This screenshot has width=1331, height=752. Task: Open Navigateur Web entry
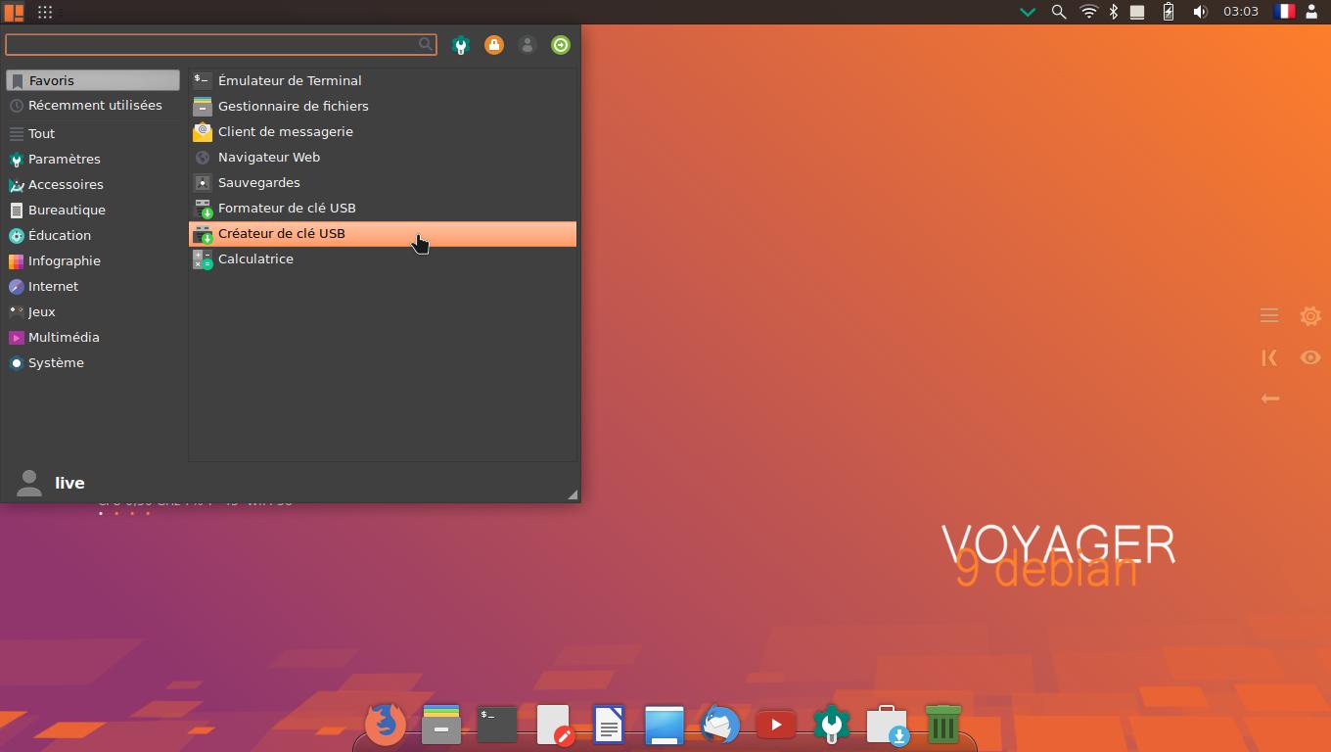pos(383,157)
